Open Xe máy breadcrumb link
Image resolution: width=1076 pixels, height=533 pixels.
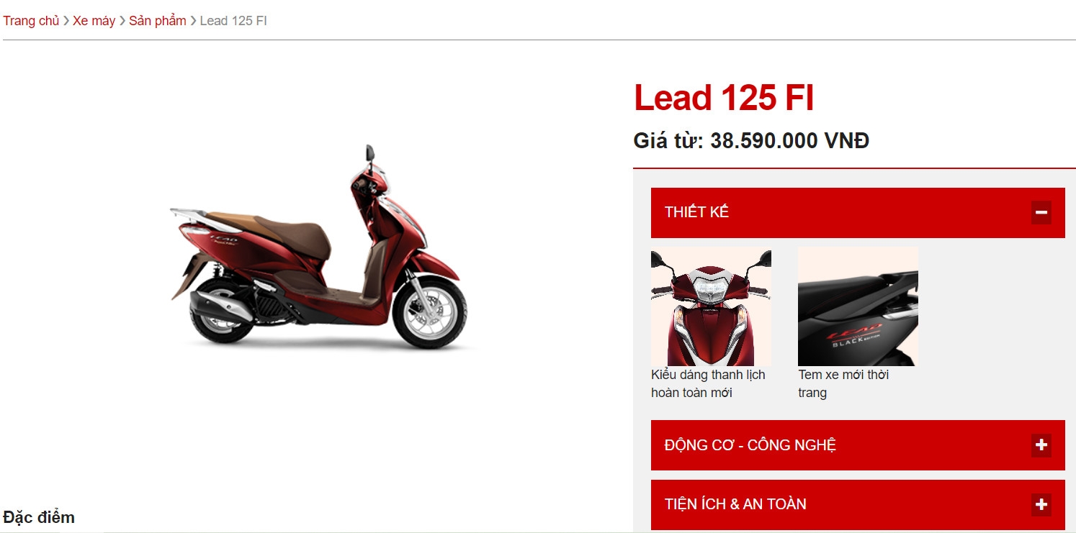coord(94,21)
